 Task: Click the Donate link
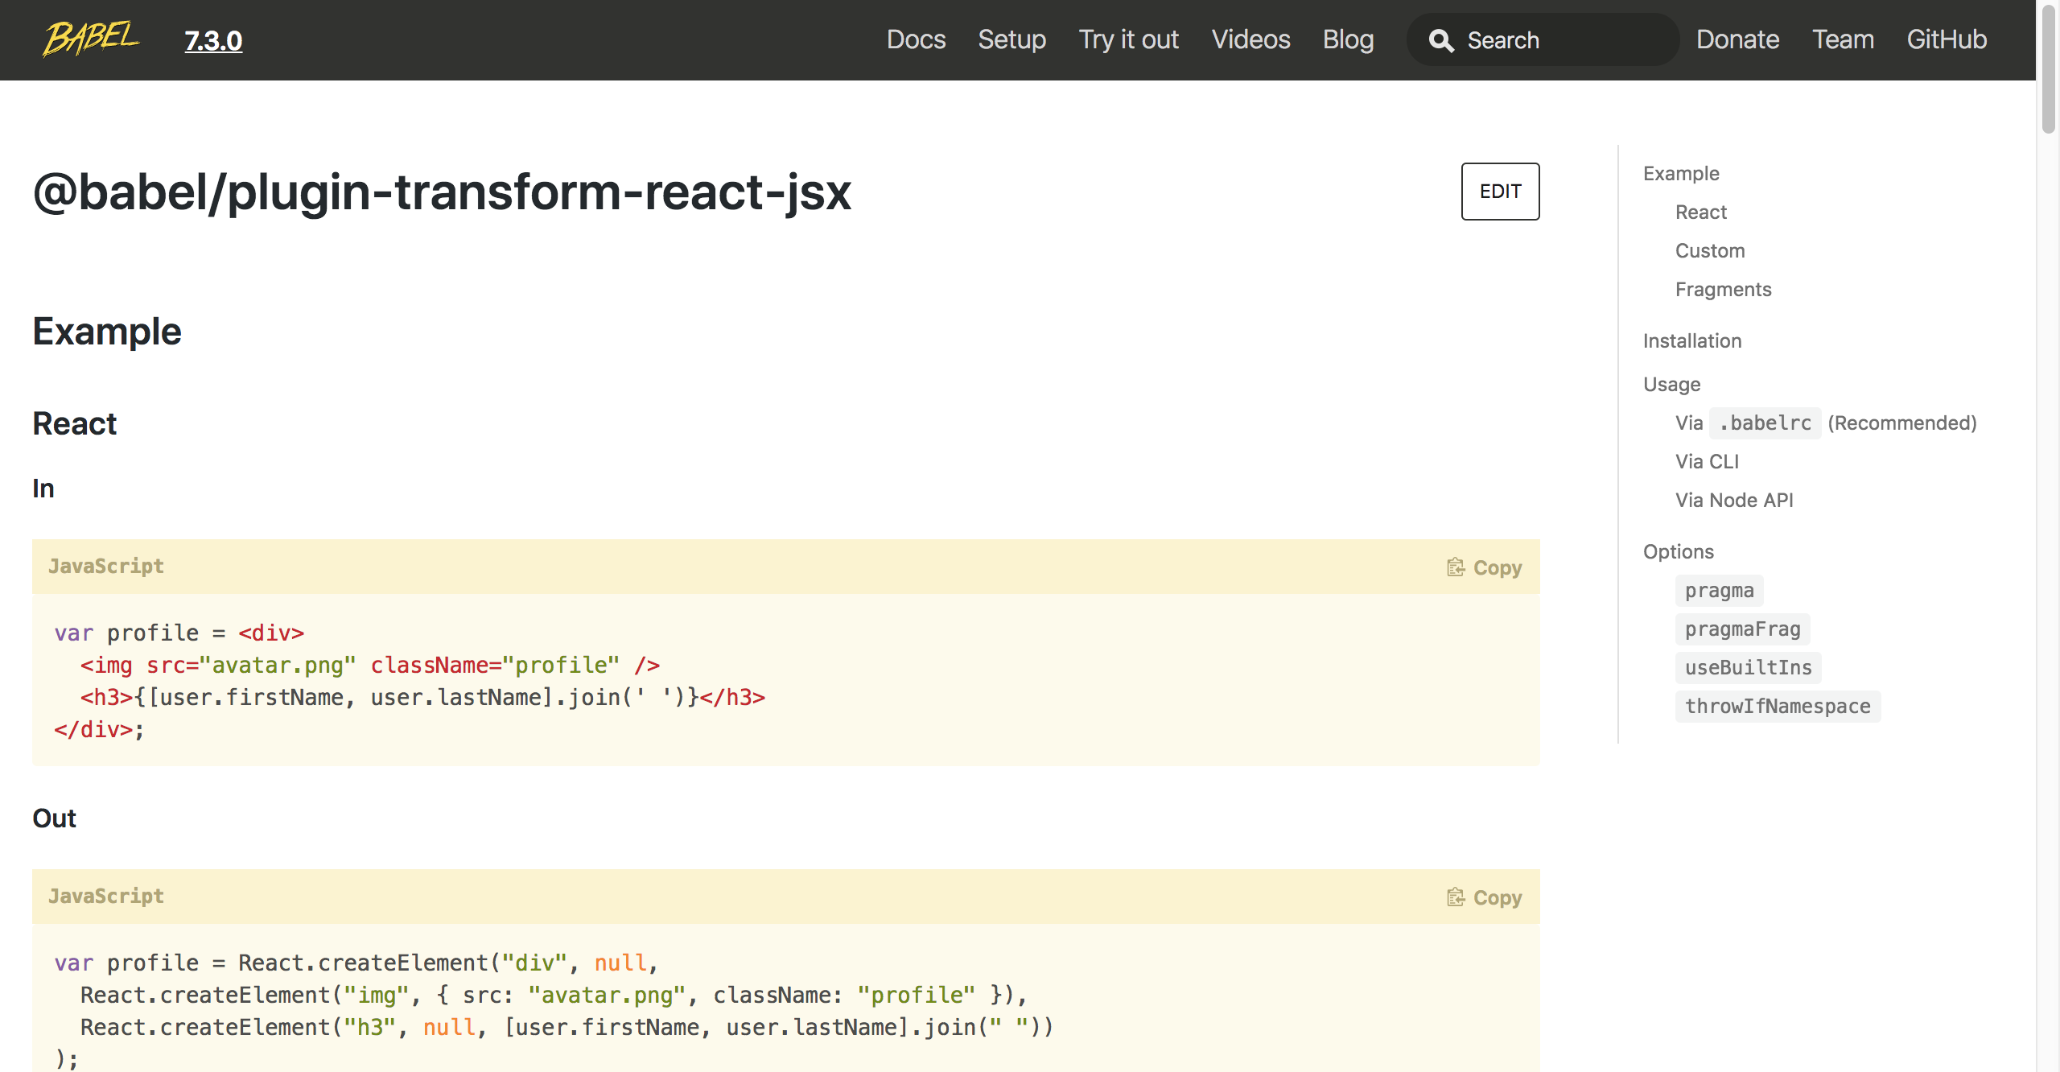[x=1737, y=39]
